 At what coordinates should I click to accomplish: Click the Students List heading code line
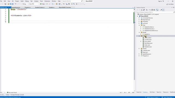click(21, 16)
